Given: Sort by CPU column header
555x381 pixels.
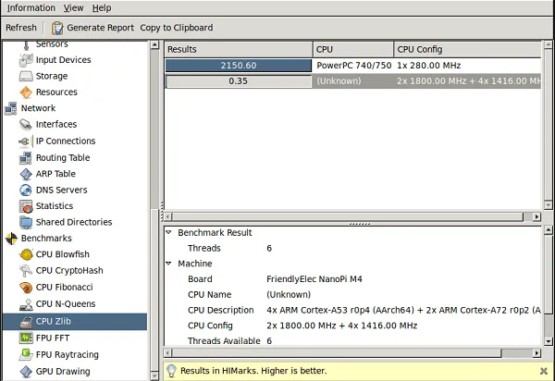Looking at the screenshot, I should (353, 49).
